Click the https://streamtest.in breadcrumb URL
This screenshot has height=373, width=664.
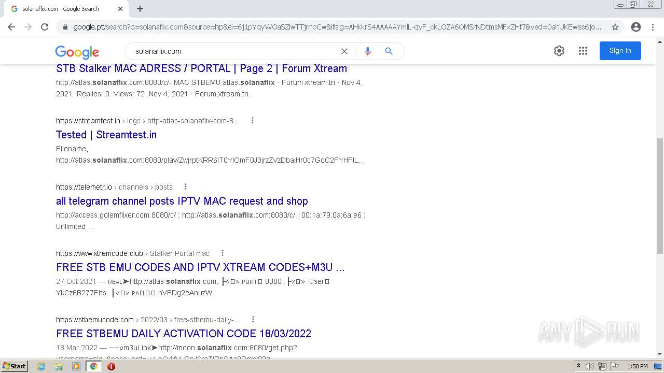88,121
